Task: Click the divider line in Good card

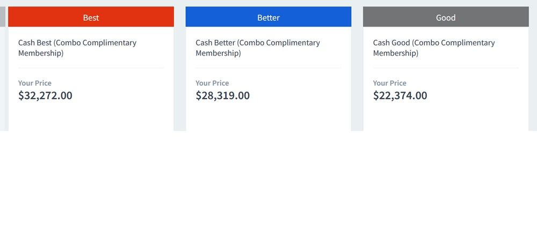Action: click(x=445, y=68)
